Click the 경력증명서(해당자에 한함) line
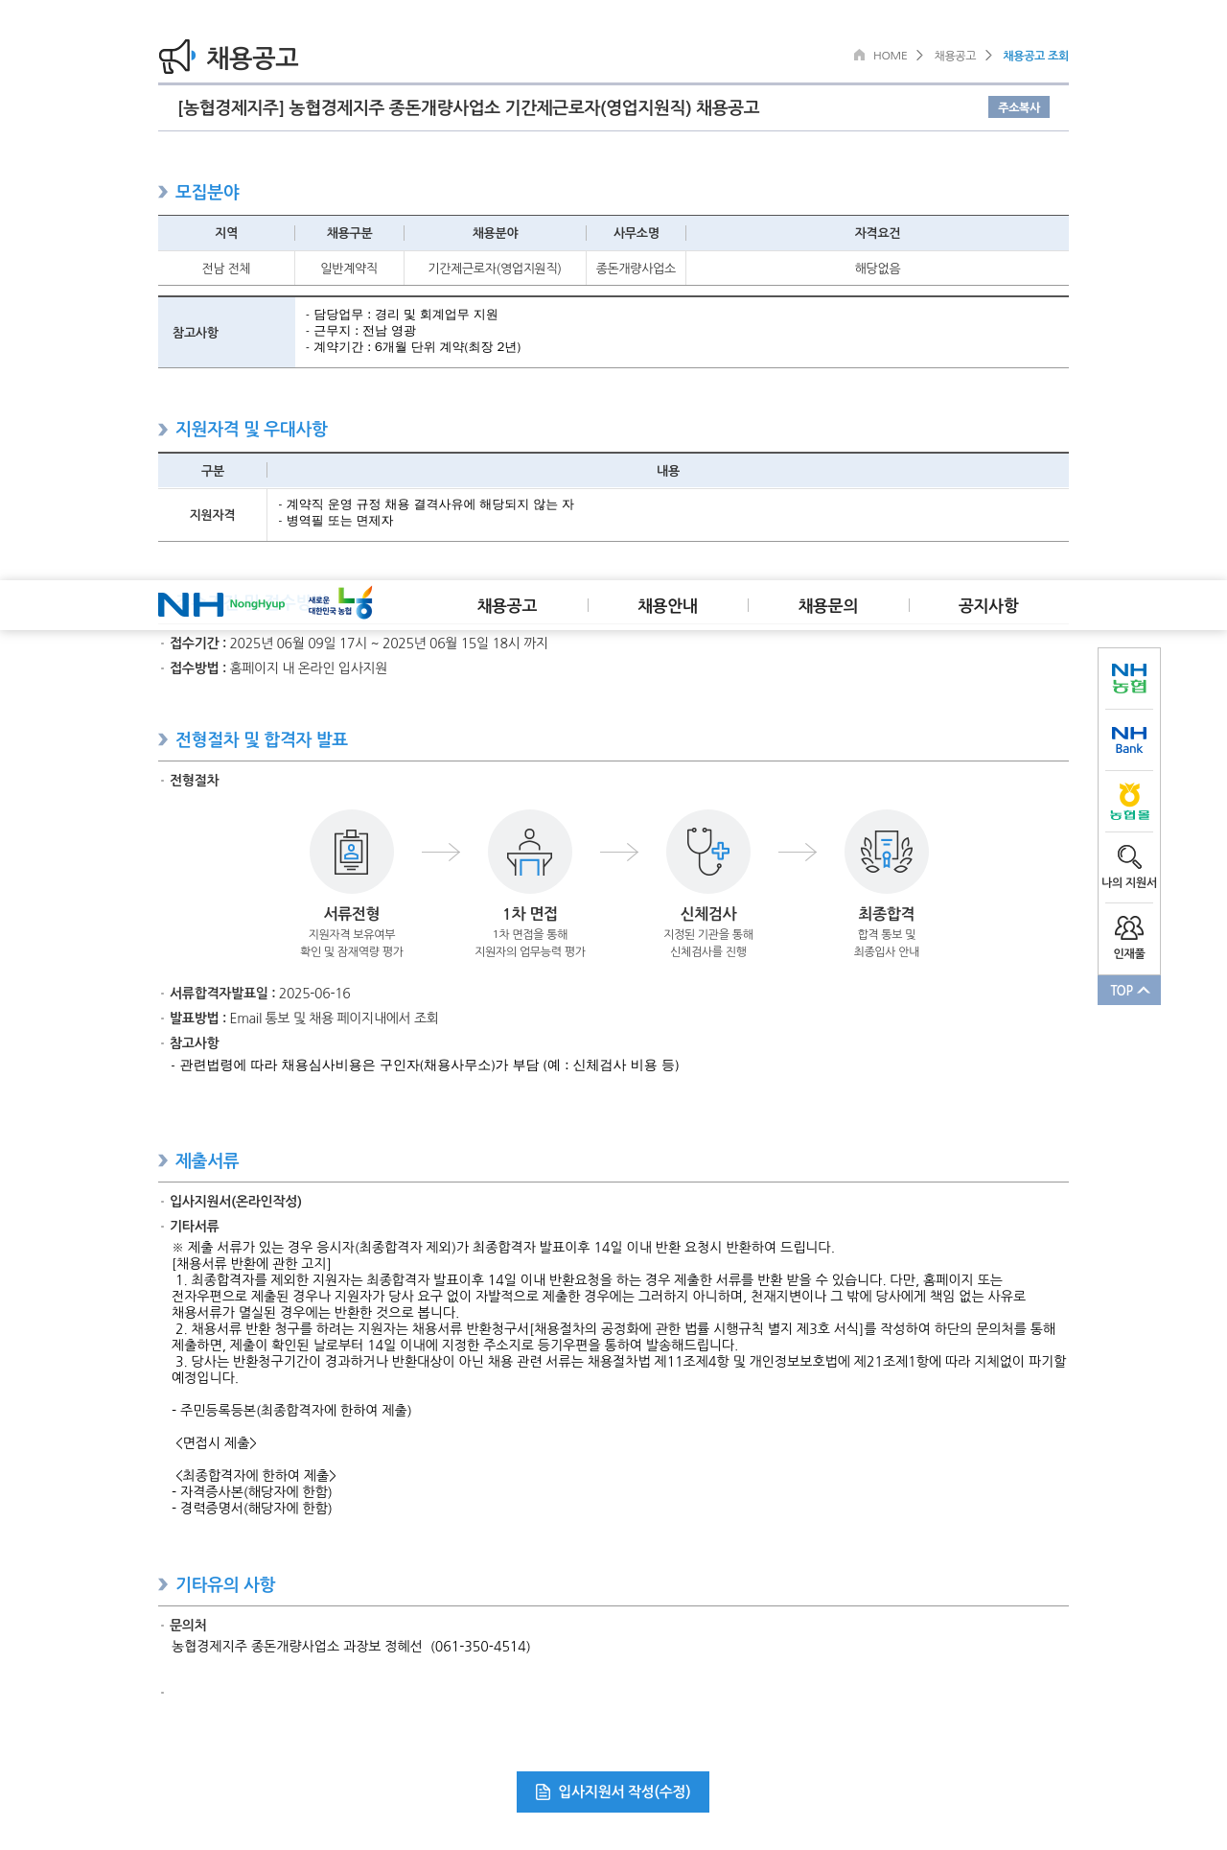Image resolution: width=1227 pixels, height=1850 pixels. click(x=252, y=1508)
